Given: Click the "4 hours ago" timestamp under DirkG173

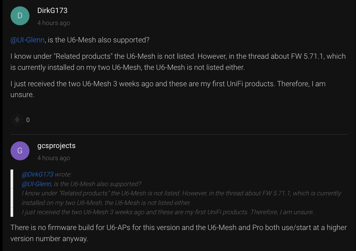Looking at the screenshot, I should tap(54, 23).
